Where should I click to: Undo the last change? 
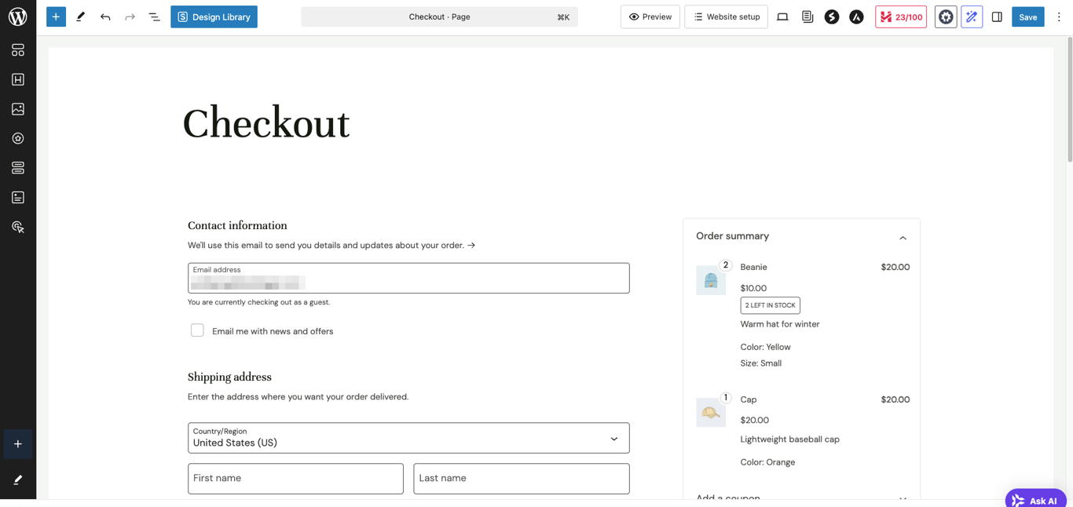point(104,16)
